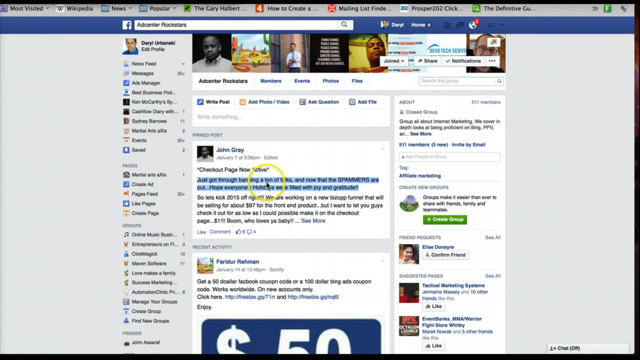The image size is (640, 360).
Task: Click the Saved bookmark icon
Action: pyautogui.click(x=126, y=150)
